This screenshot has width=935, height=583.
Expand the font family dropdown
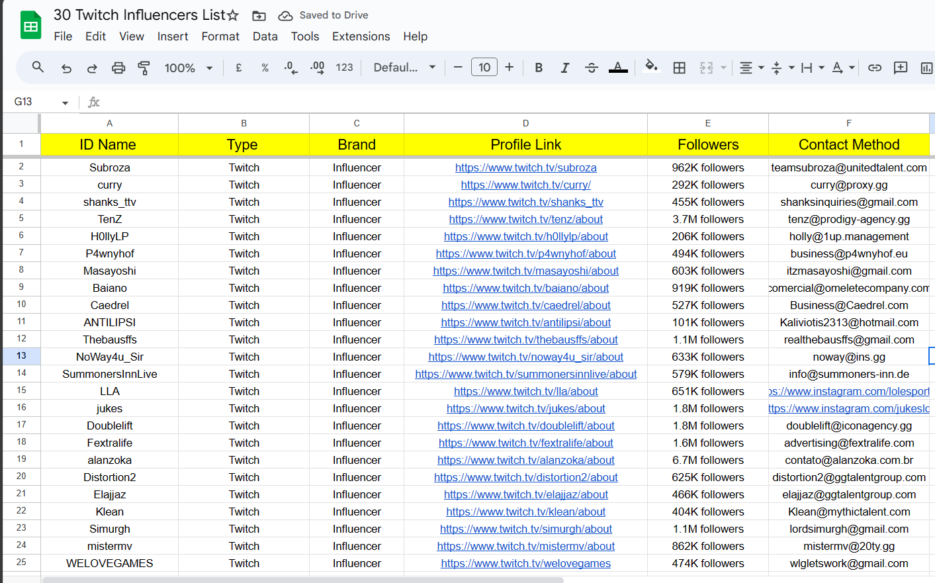[x=404, y=67]
